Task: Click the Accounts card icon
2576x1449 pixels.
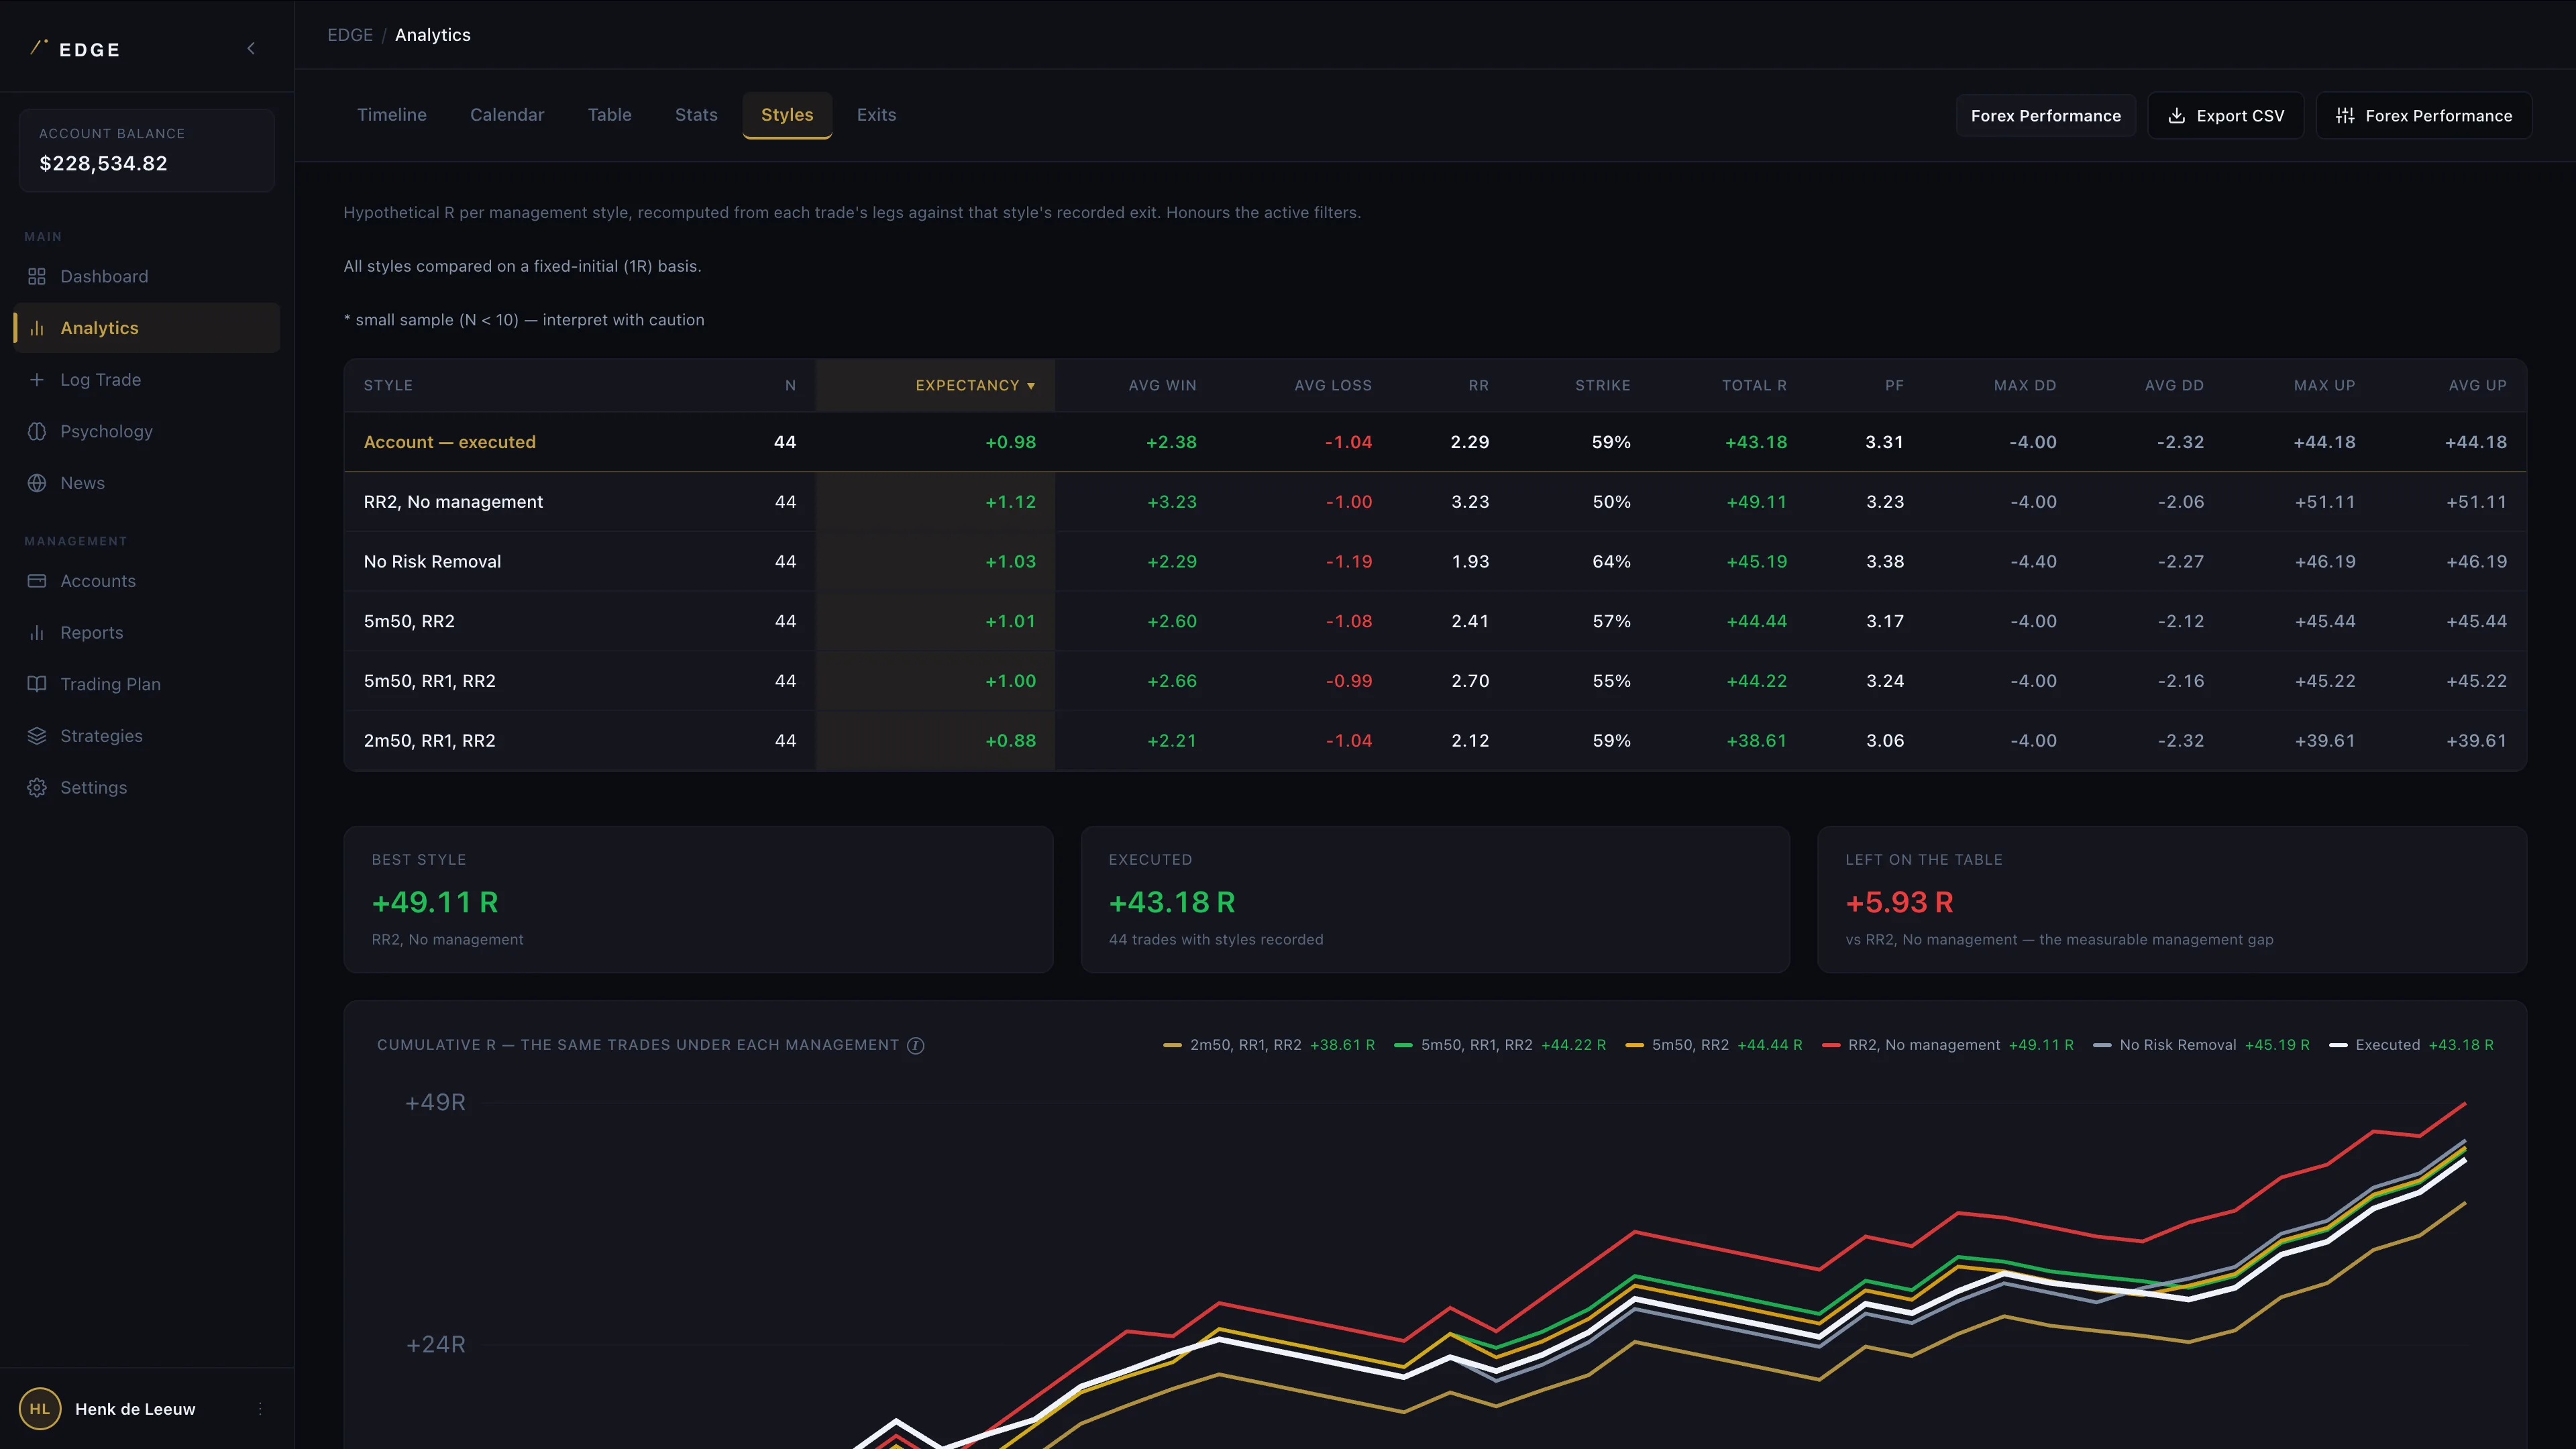Action: (37, 581)
